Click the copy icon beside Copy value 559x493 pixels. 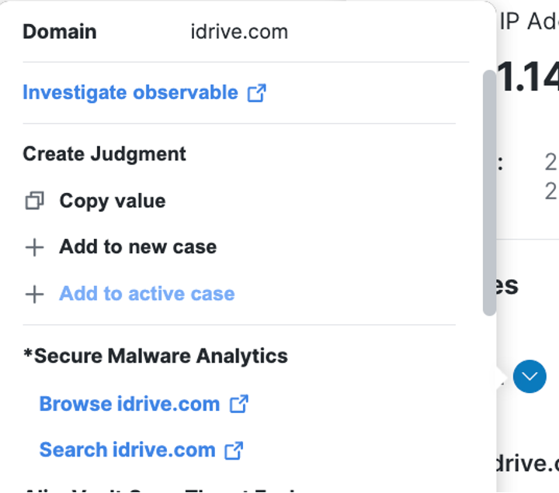(34, 202)
